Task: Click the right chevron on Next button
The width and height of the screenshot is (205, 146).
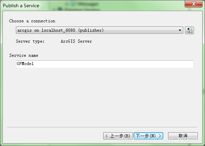Action: coord(160,136)
